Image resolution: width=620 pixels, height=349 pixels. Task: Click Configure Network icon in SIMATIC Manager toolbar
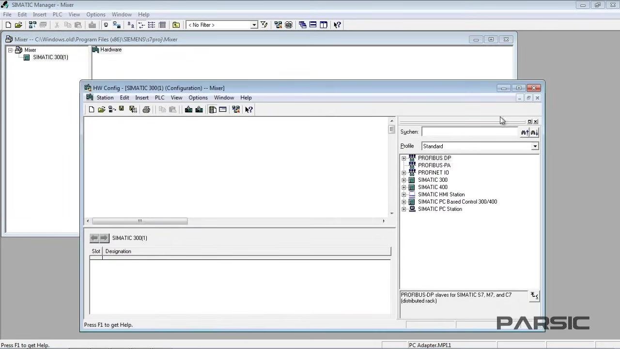click(x=278, y=25)
